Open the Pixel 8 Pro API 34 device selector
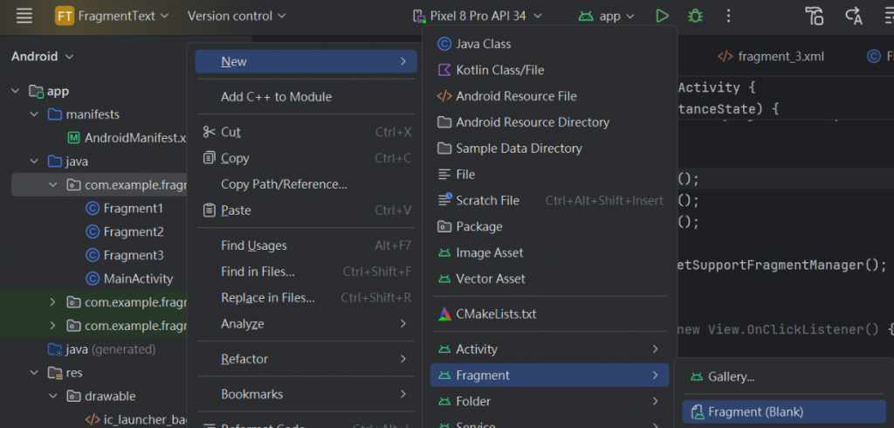The image size is (894, 428). pos(477,16)
